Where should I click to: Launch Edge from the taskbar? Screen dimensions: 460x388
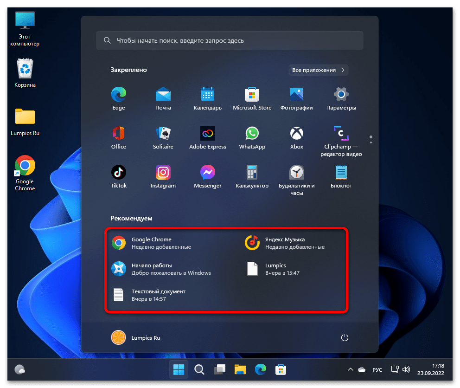click(261, 369)
